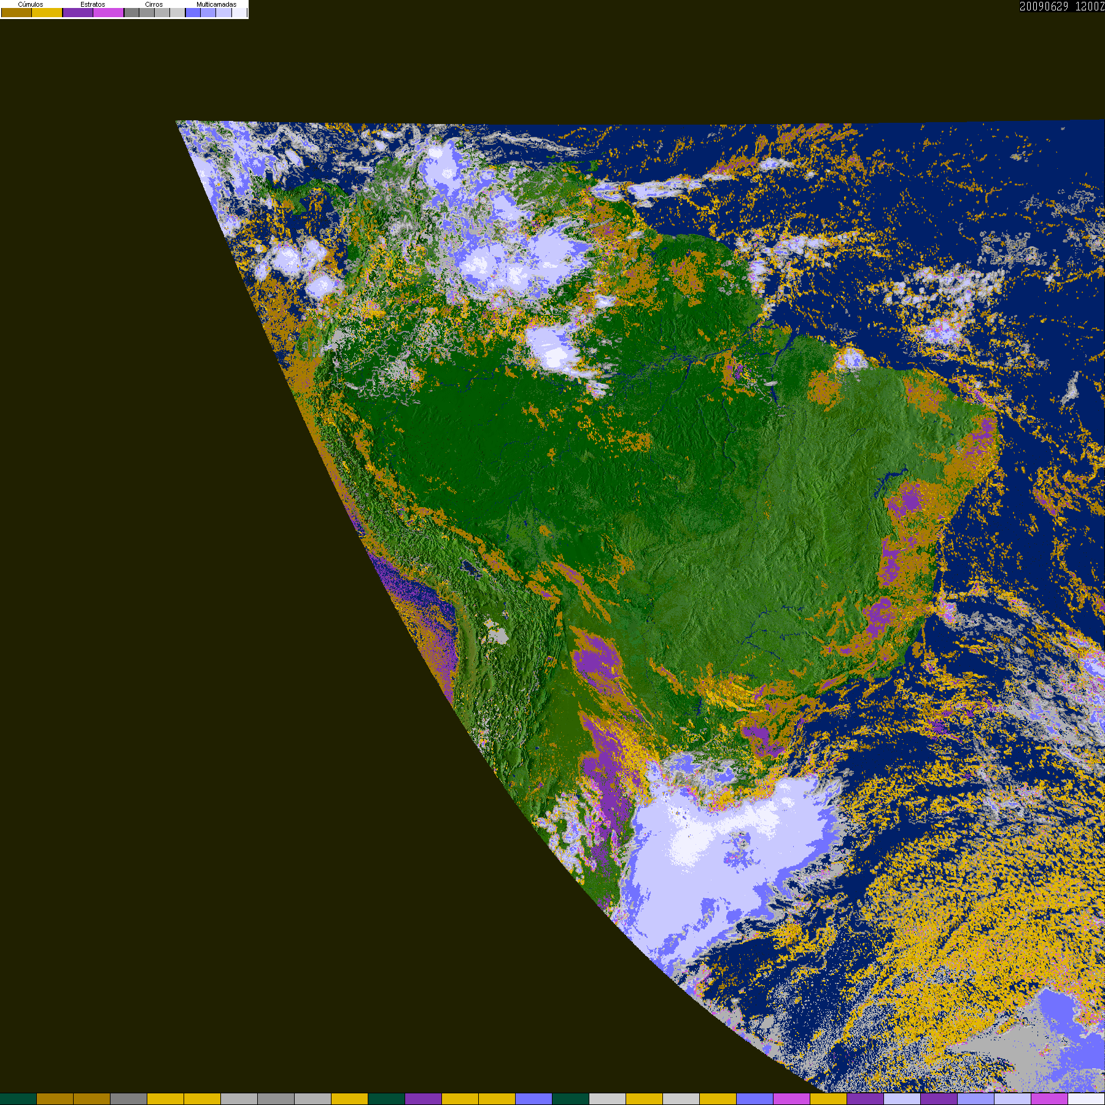
Task: Pick the lightest gray Cirros legend swatch
Action: (177, 12)
